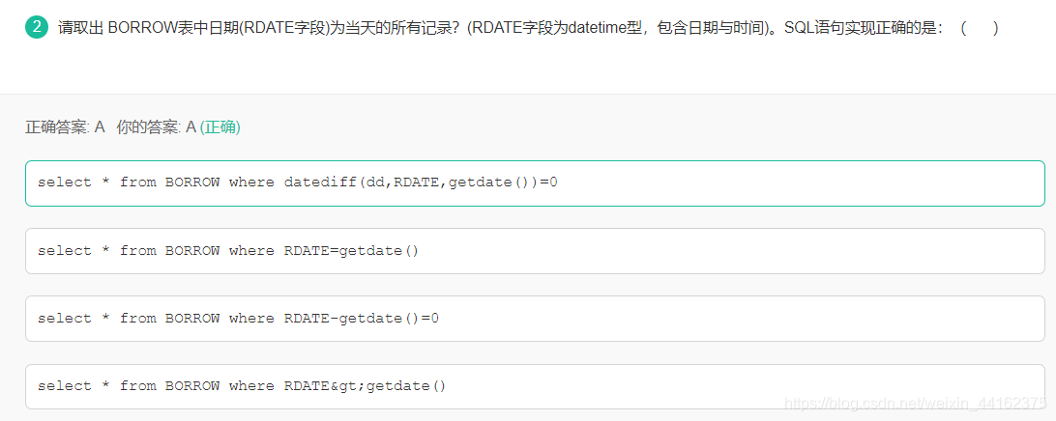Select option A with datediff(dd,RDATE,getdate())=0
Screen dimensions: 1056x421
point(535,182)
